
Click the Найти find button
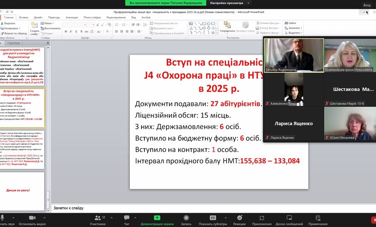pyautogui.click(x=291, y=23)
